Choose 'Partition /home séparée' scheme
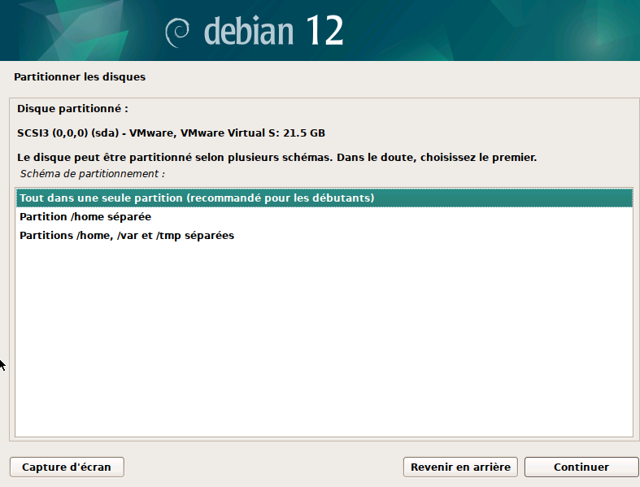 [324, 217]
